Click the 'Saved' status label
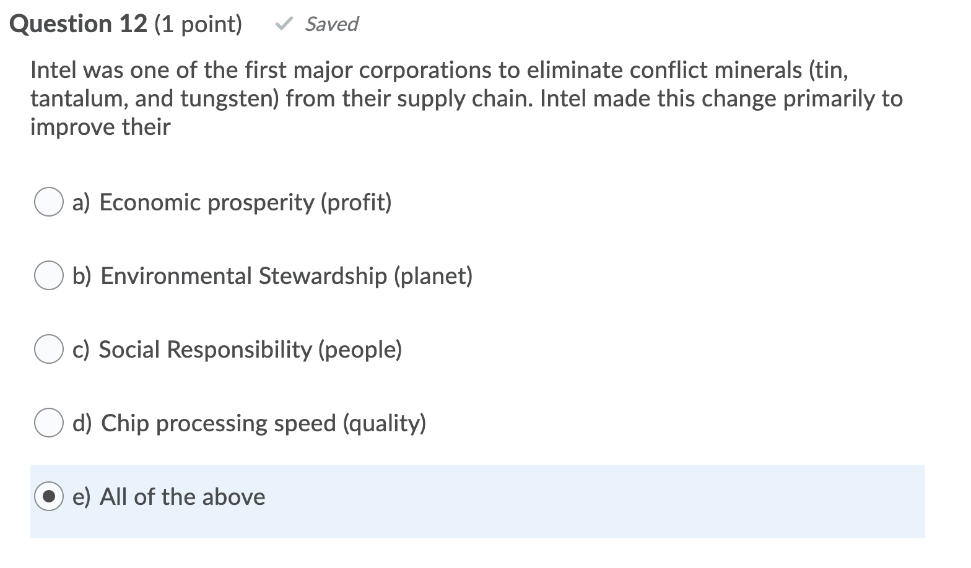The width and height of the screenshot is (971, 568). coord(331,24)
